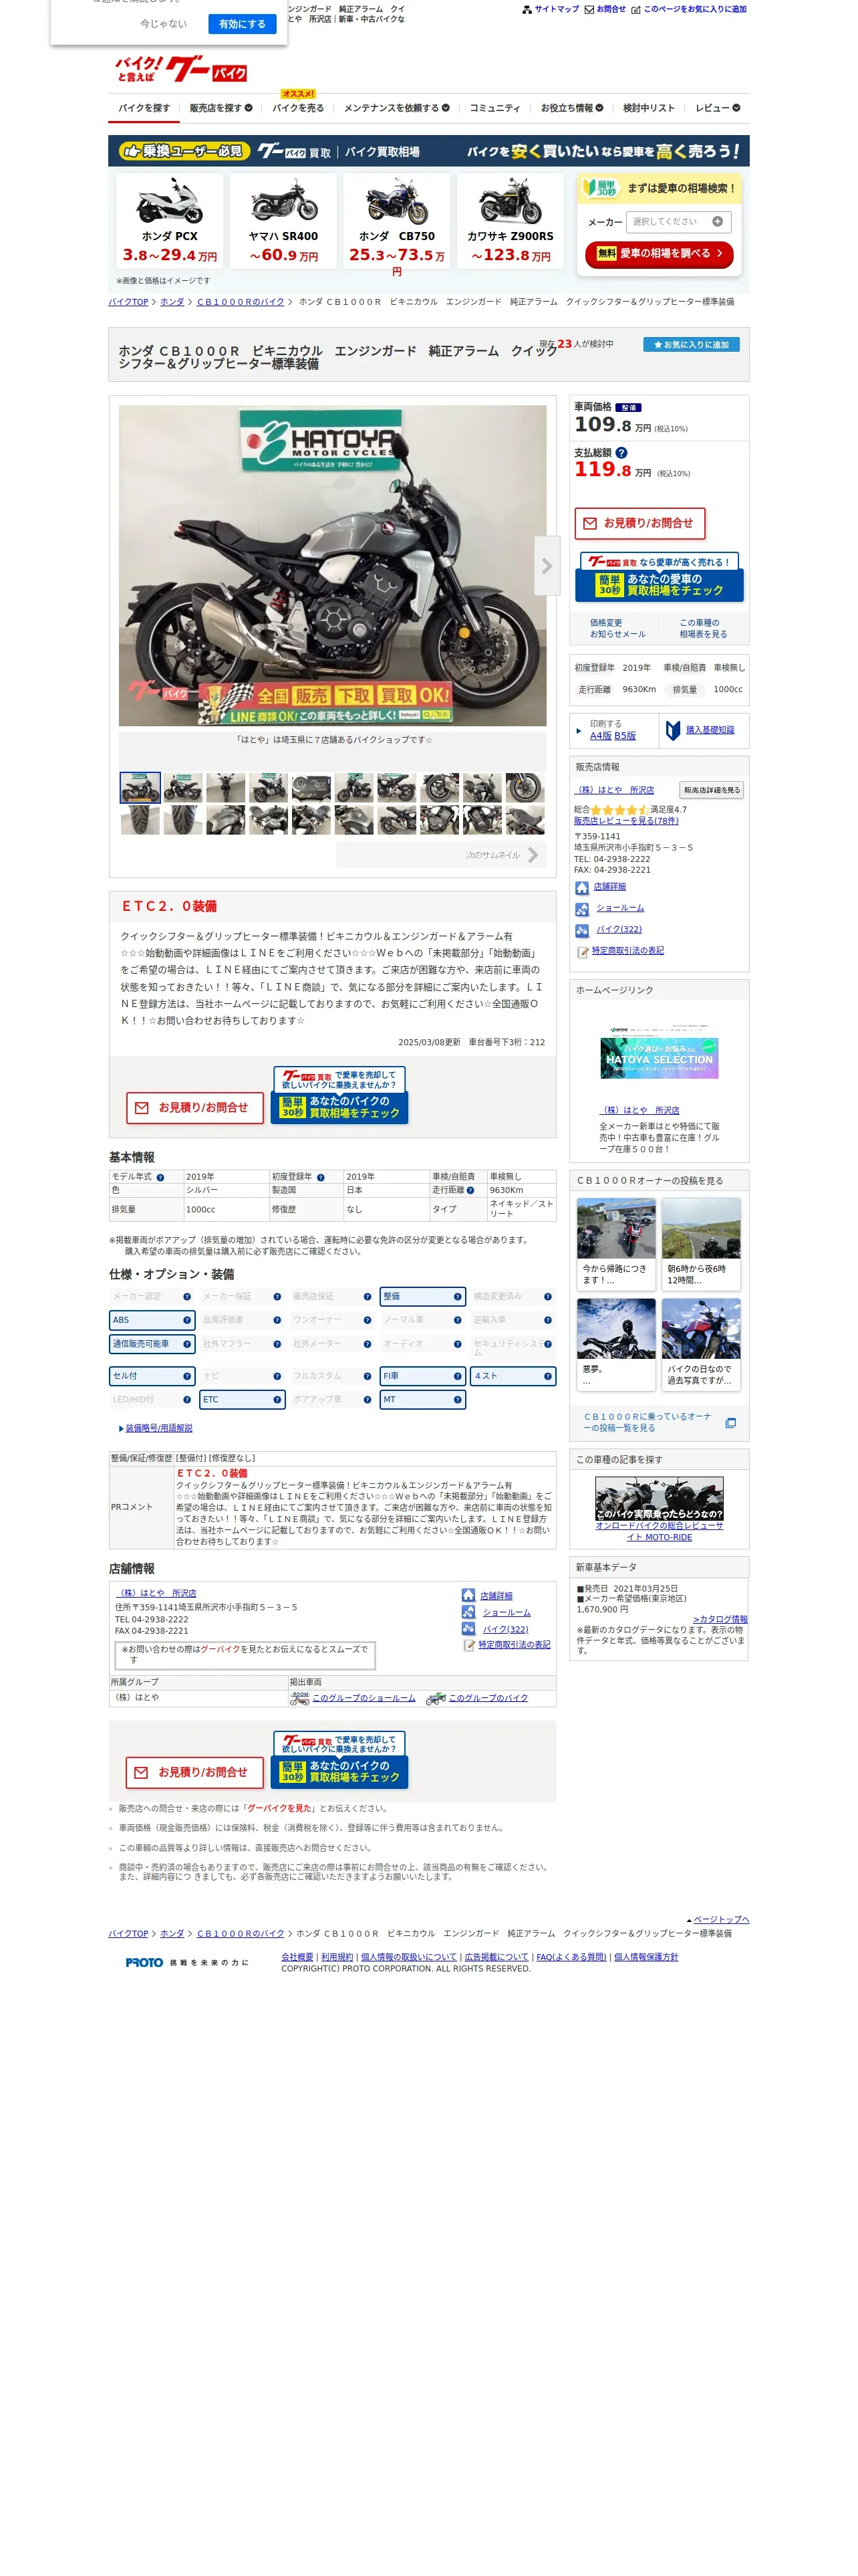This screenshot has width=858, height=2576.
Task: Click the sidebar house icon beside 店舗詳細
Action: tap(581, 887)
